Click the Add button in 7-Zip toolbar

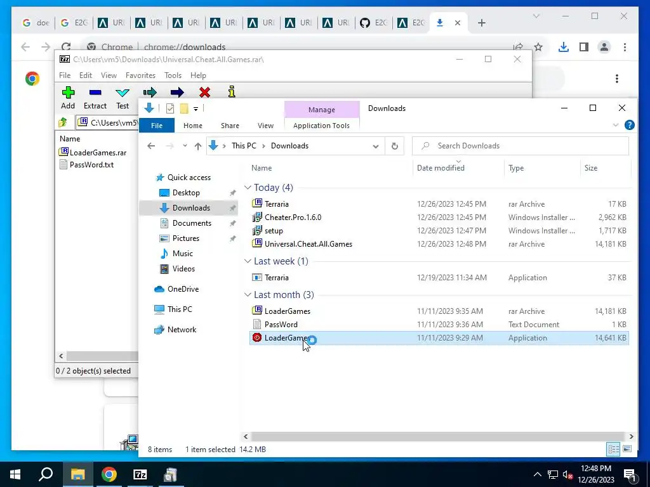(68, 98)
